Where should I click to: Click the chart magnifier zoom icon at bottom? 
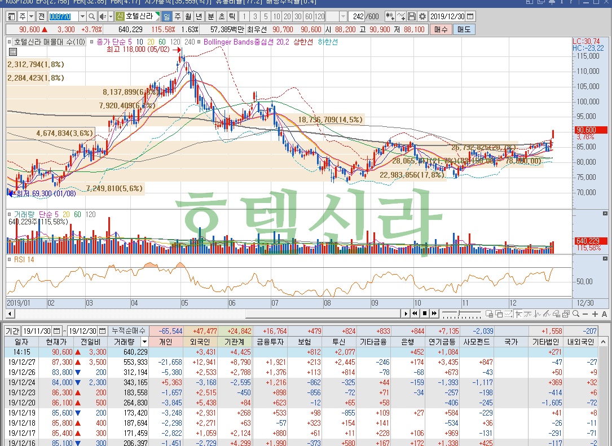click(x=576, y=313)
